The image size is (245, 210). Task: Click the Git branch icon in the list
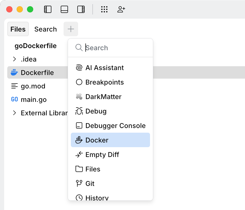pos(79,184)
